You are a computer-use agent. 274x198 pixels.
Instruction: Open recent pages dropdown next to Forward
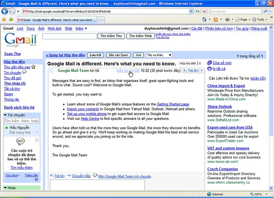click(18, 11)
